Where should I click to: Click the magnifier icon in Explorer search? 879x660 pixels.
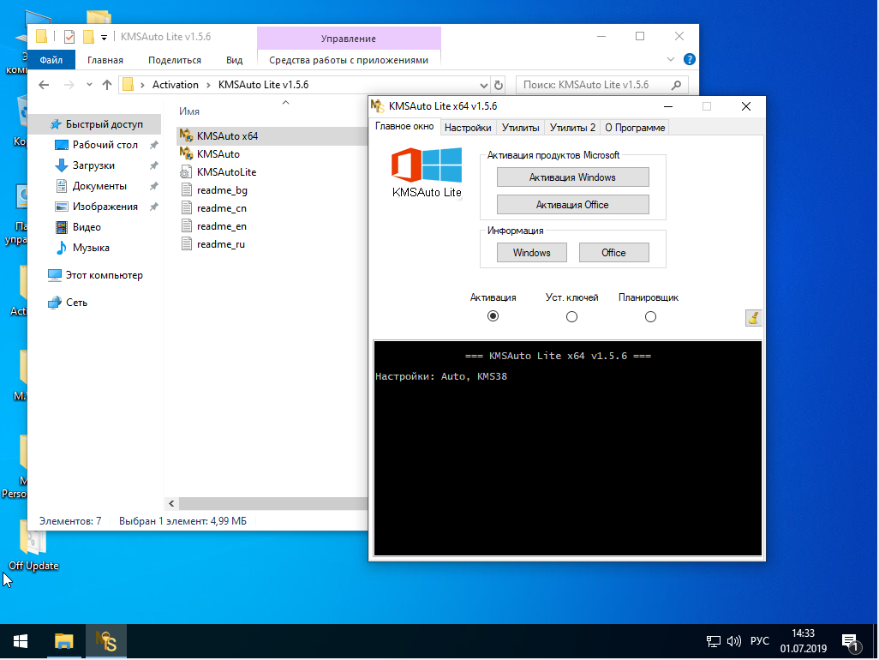pyautogui.click(x=676, y=85)
